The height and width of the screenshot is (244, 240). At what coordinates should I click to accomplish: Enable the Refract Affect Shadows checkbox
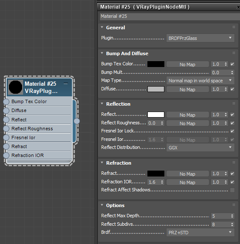tap(232, 190)
